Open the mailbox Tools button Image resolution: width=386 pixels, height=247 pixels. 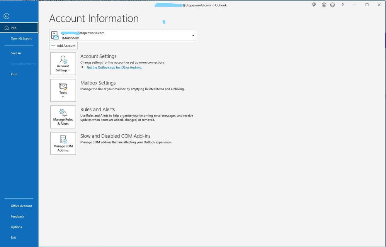pos(63,90)
